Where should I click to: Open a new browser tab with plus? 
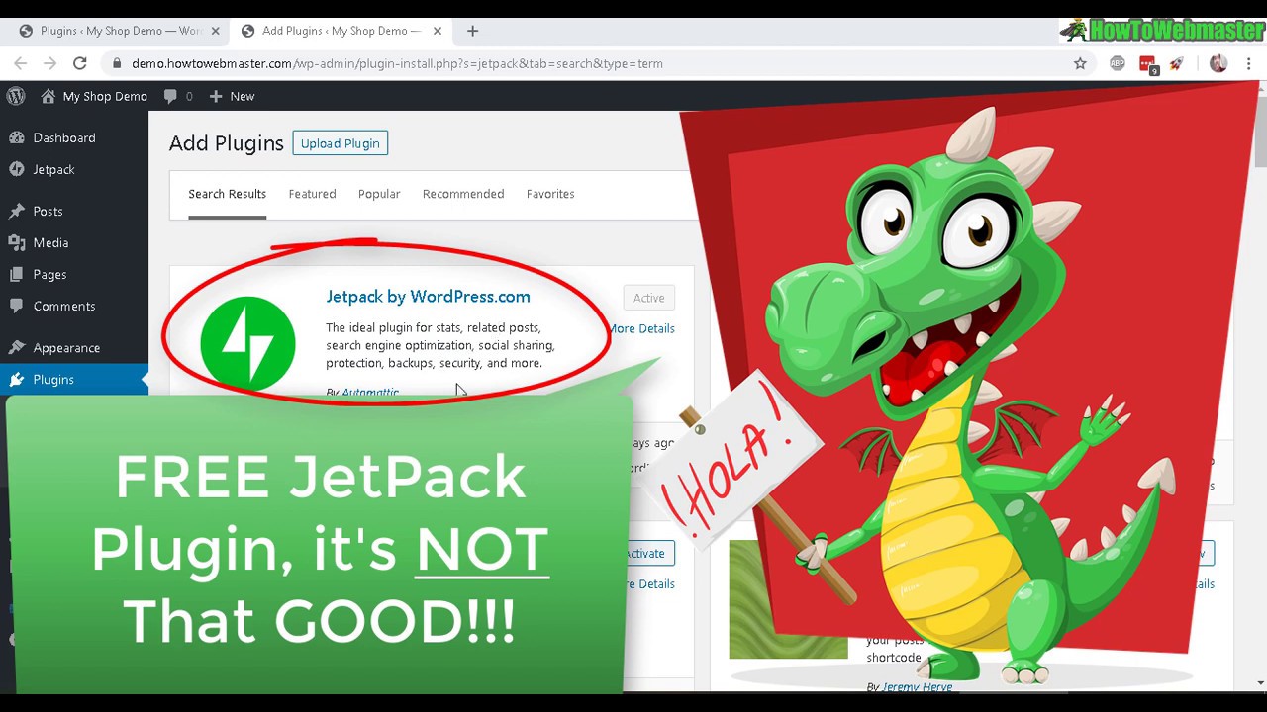click(472, 31)
